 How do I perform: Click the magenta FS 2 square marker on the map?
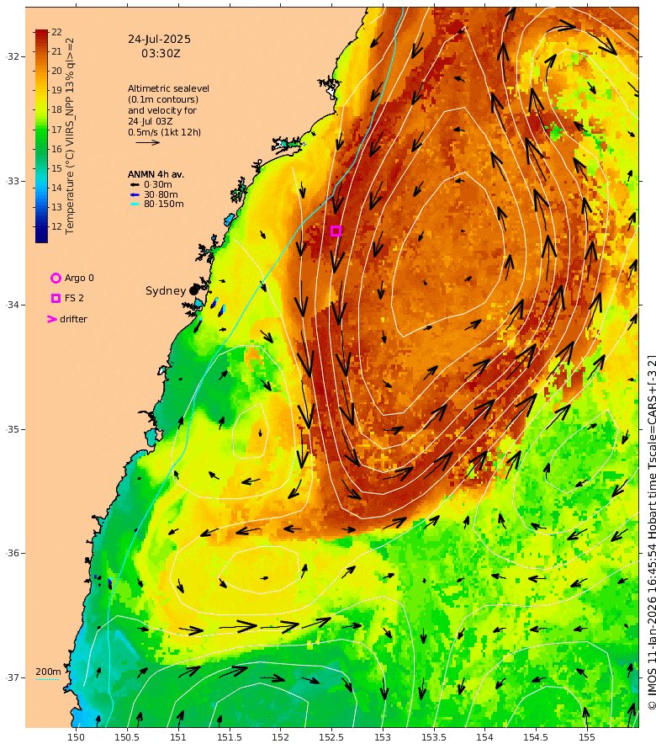tap(336, 231)
